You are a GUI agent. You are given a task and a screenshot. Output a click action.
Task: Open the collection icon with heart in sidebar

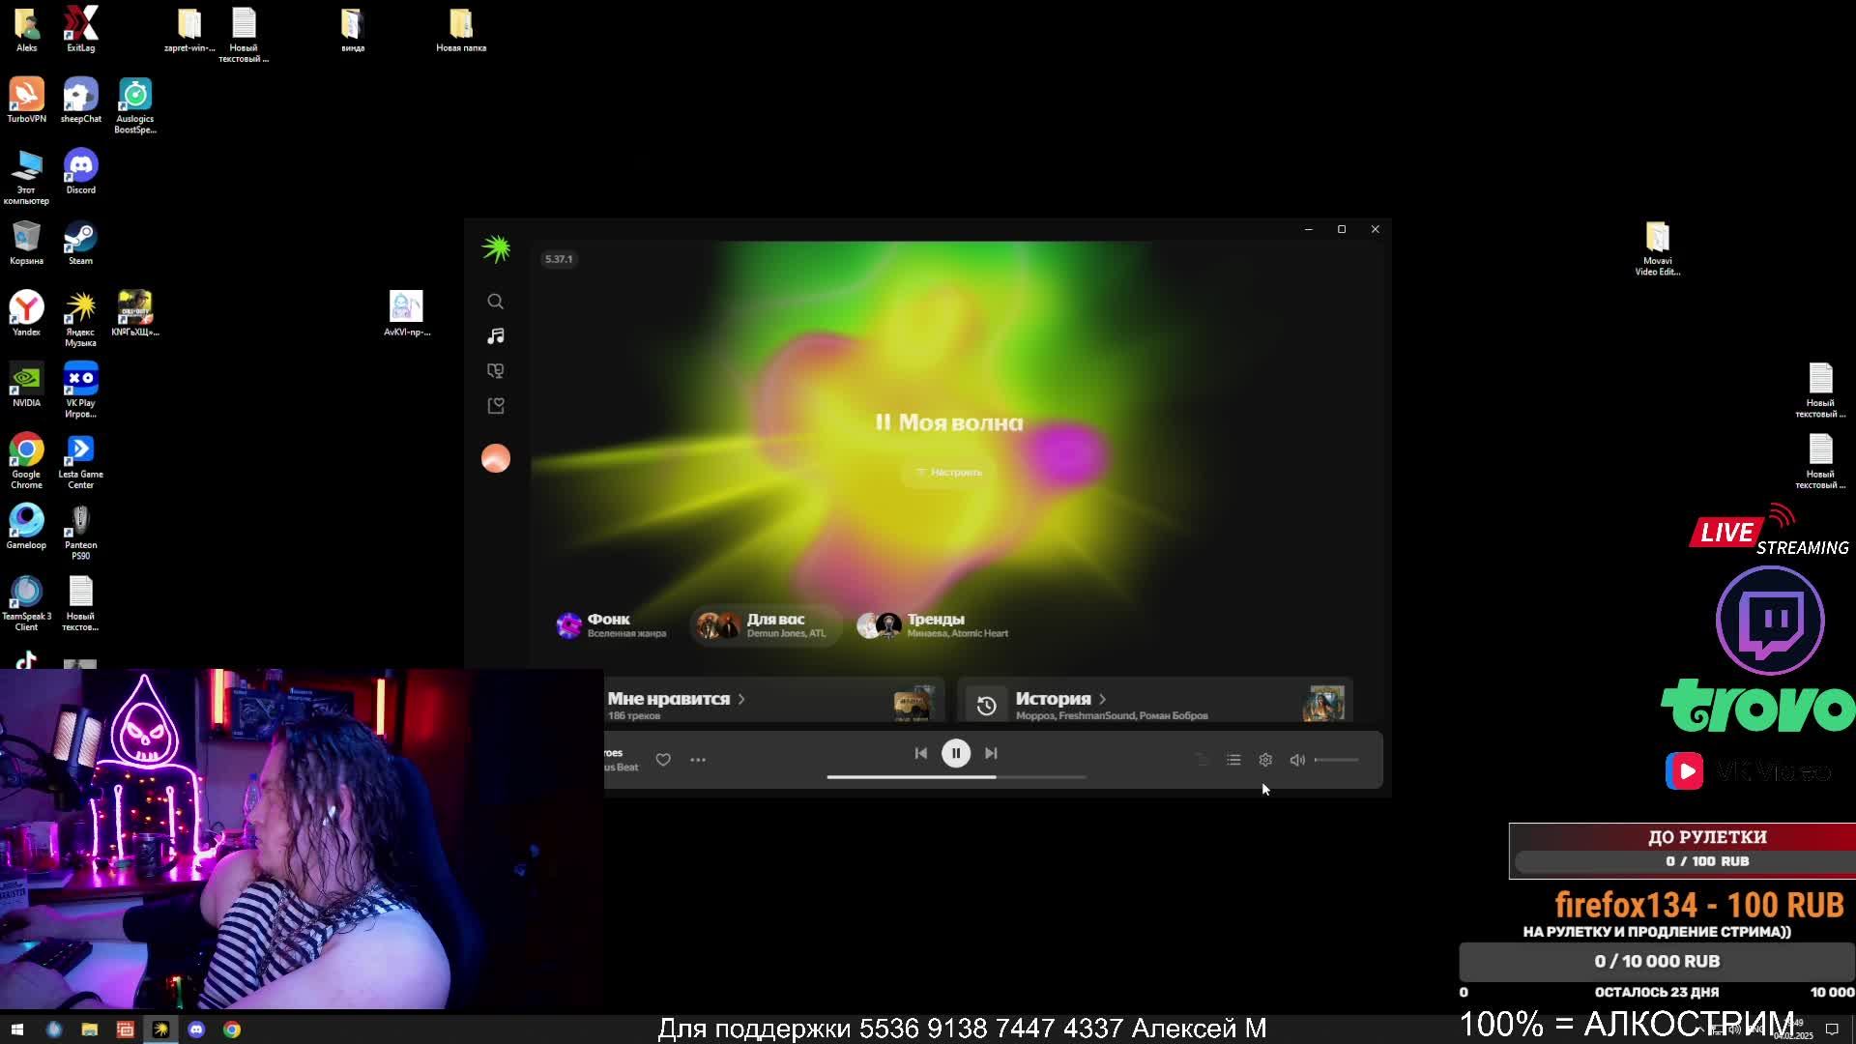point(495,406)
